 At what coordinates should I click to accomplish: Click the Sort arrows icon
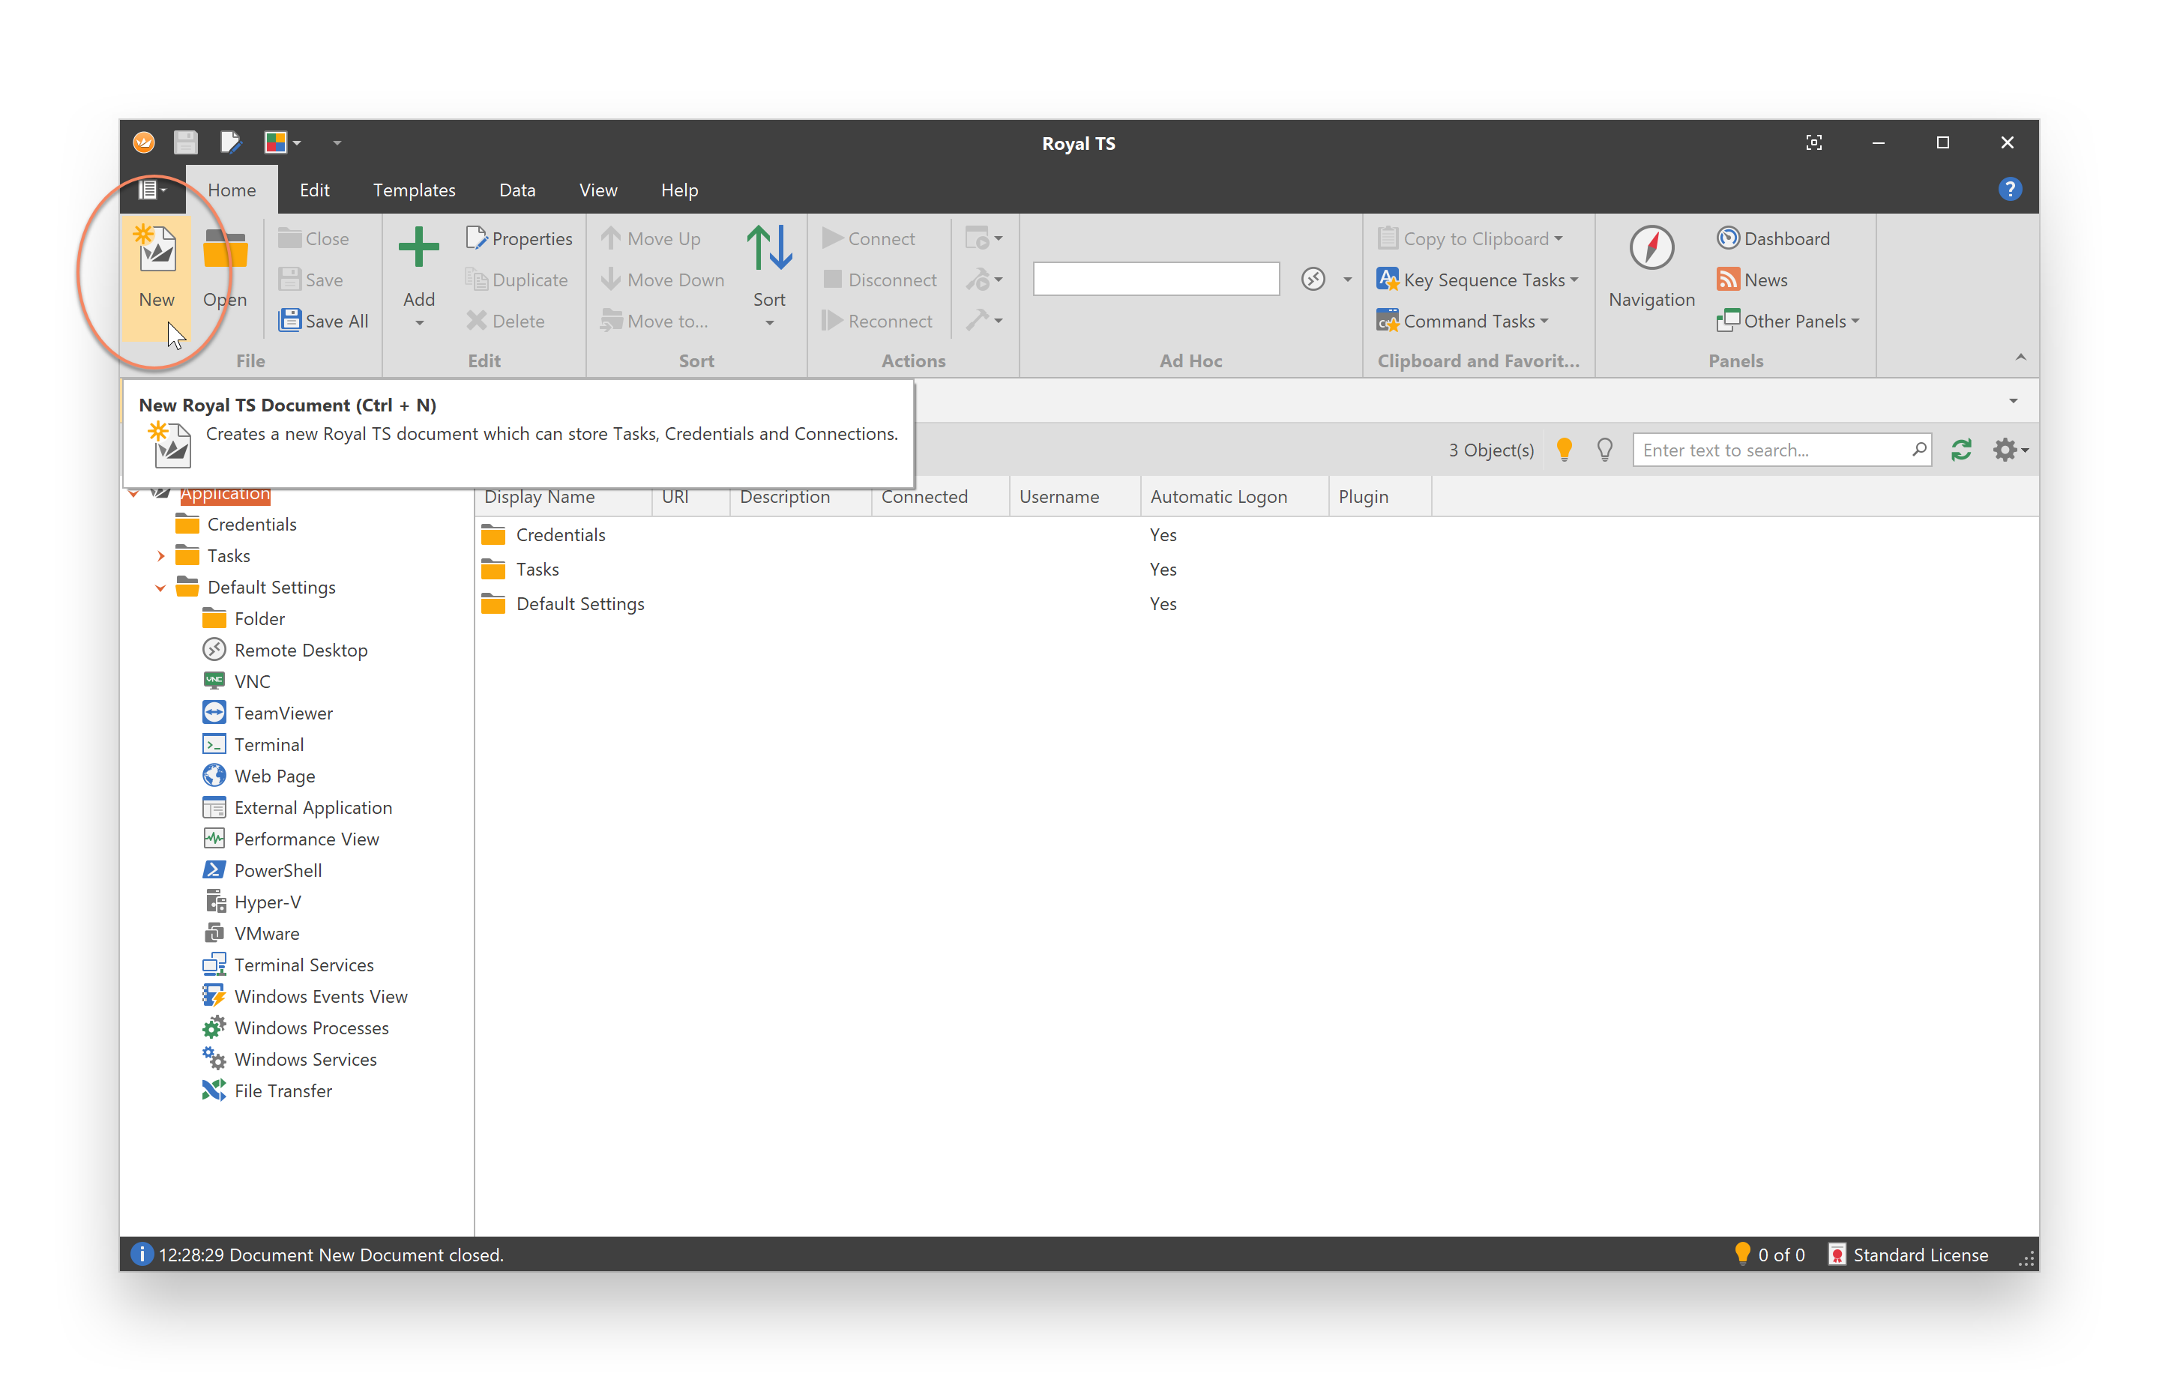(768, 248)
